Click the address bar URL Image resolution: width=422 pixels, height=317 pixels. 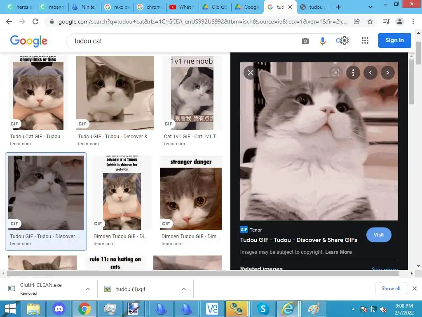pyautogui.click(x=203, y=21)
